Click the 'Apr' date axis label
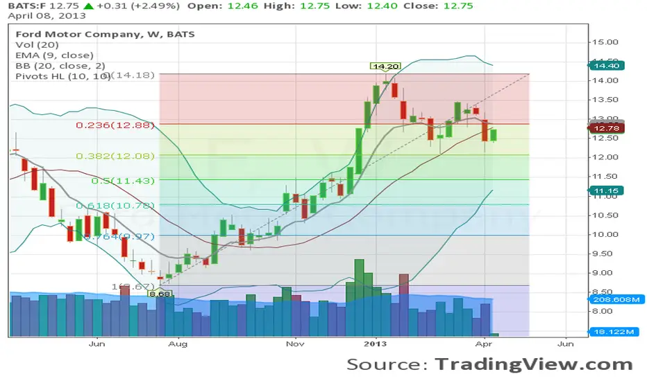 click(x=484, y=344)
